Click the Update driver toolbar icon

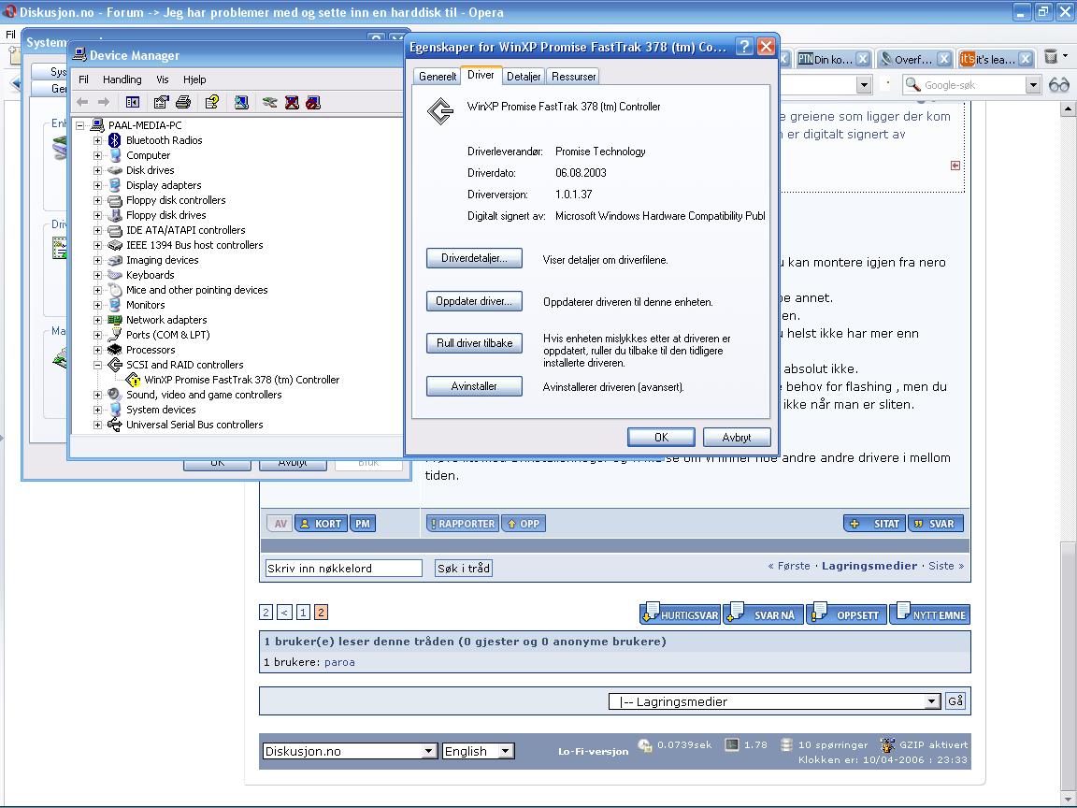(x=270, y=102)
